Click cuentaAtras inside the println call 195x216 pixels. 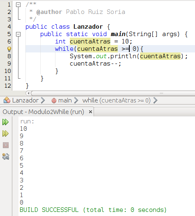160,56
